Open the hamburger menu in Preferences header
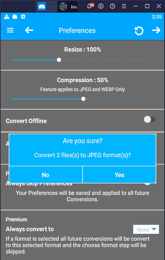Viewport: 165px width, 260px height. point(10,31)
